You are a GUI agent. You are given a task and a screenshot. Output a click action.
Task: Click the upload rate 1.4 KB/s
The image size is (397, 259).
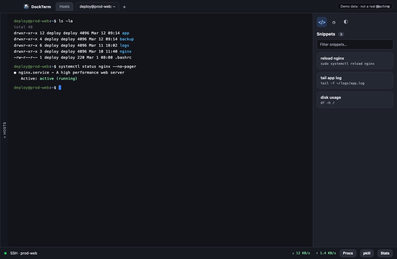click(x=326, y=253)
